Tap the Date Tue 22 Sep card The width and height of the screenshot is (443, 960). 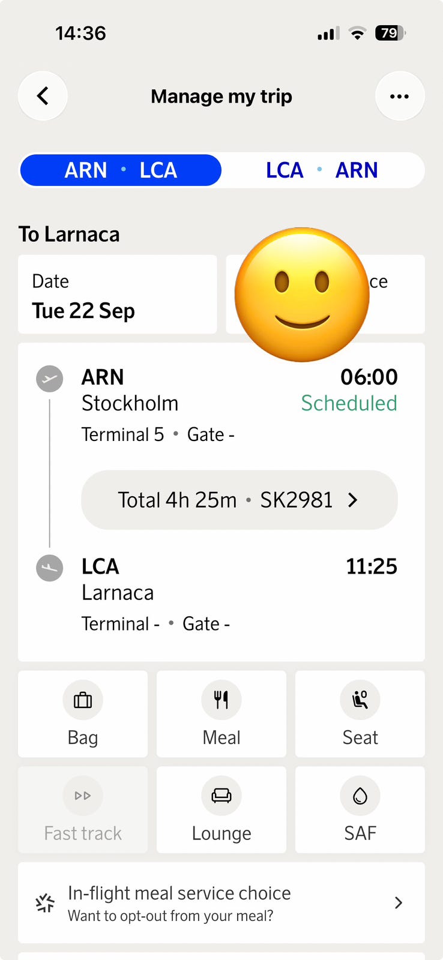click(118, 294)
